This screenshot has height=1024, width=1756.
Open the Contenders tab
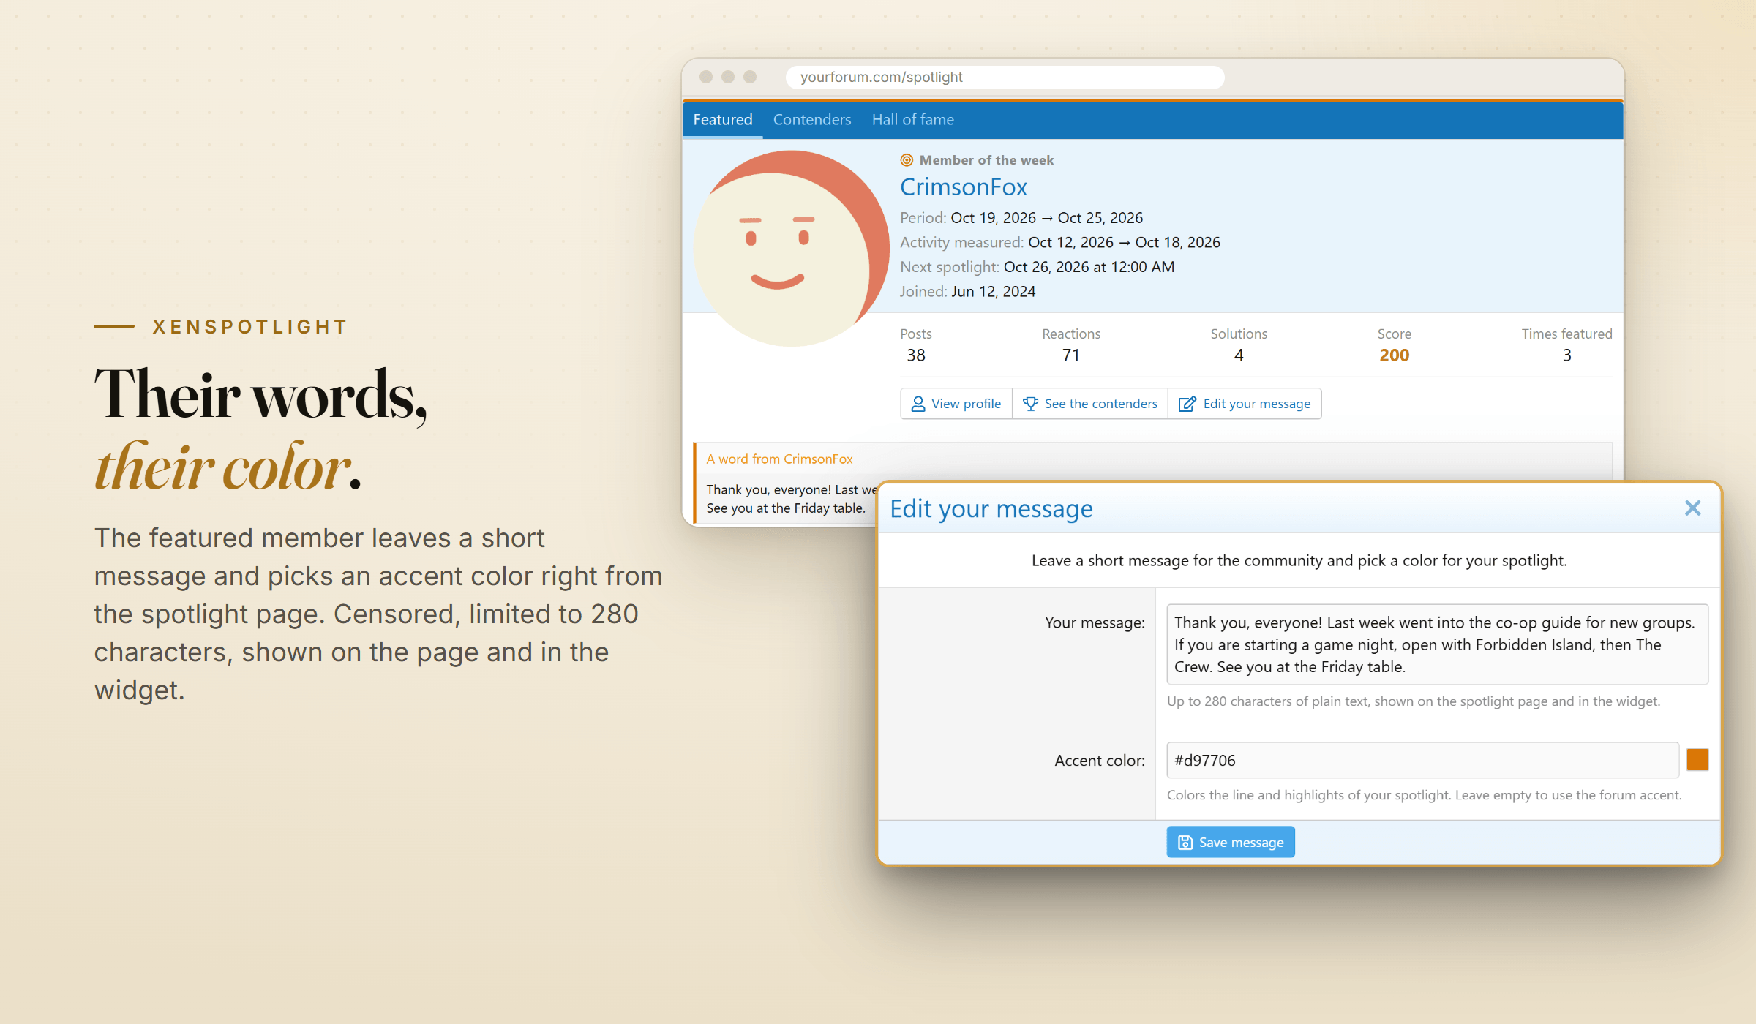click(812, 120)
